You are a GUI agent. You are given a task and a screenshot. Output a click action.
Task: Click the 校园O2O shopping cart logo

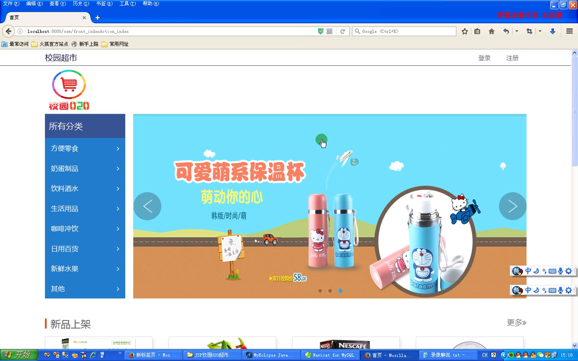[x=69, y=90]
